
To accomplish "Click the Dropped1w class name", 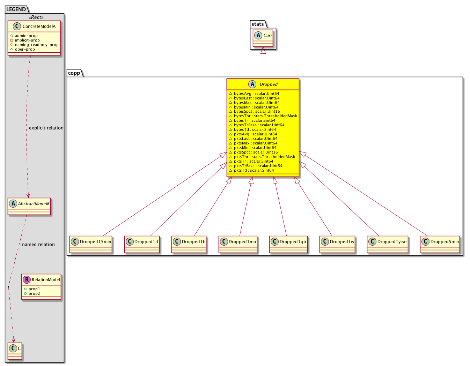I will (342, 242).
